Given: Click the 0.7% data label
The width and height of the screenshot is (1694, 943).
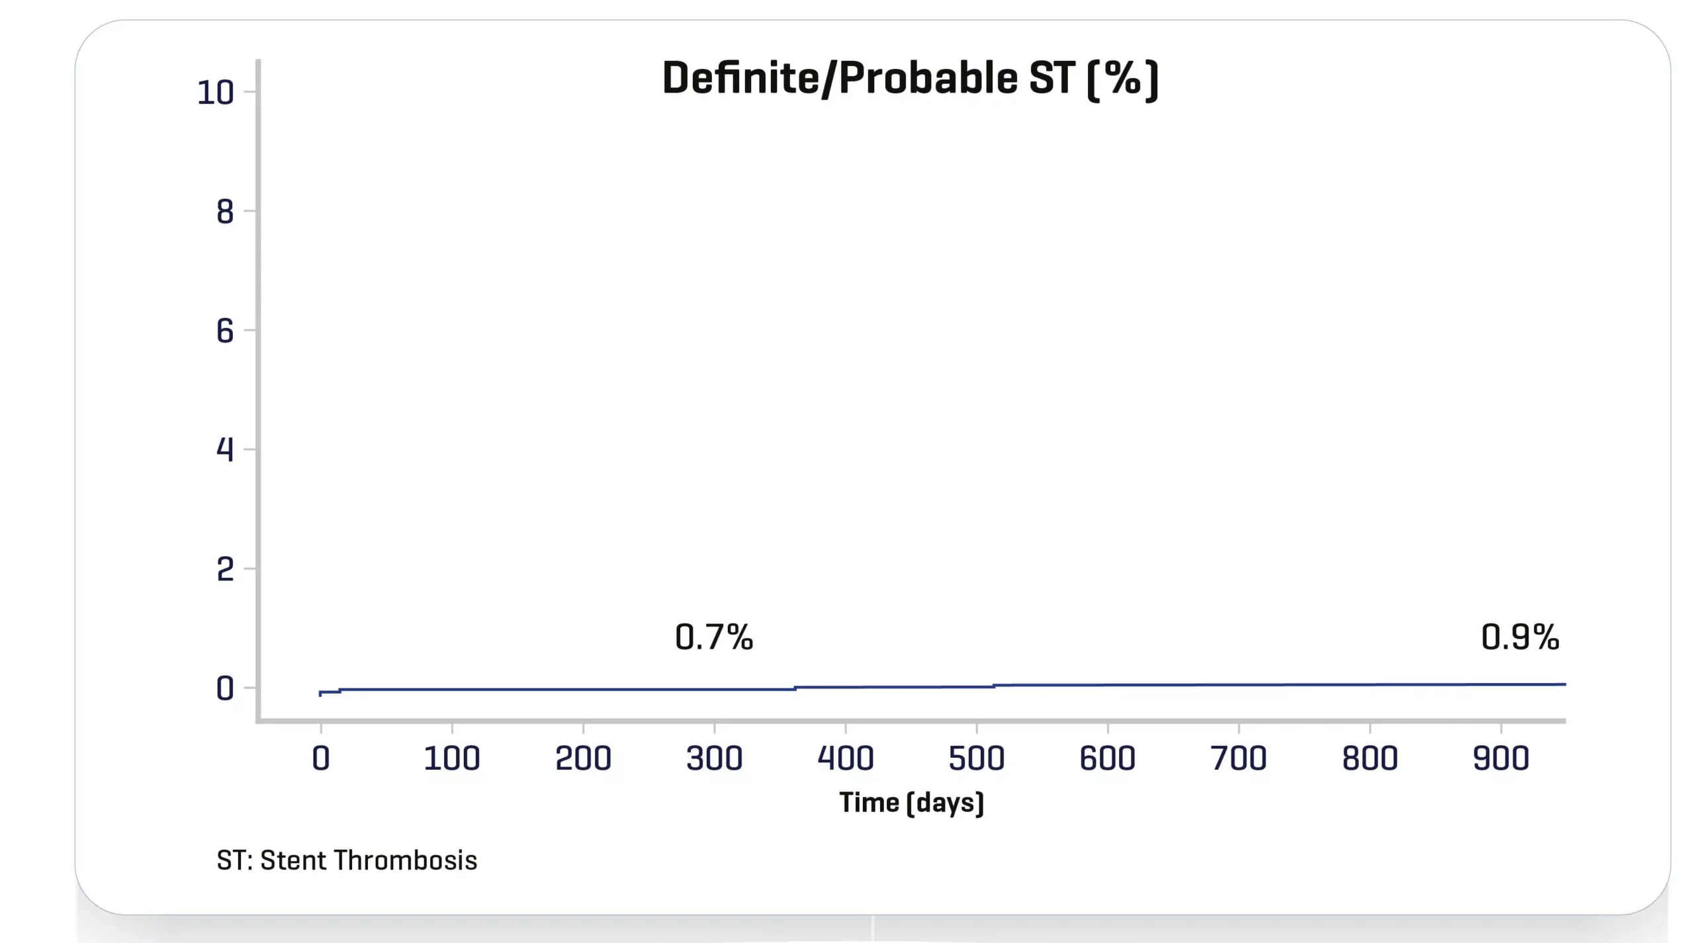Looking at the screenshot, I should (714, 637).
